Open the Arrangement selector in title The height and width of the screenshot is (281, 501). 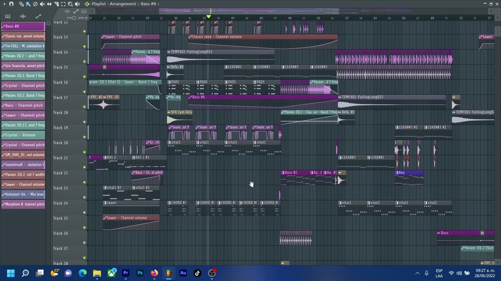tap(123, 4)
